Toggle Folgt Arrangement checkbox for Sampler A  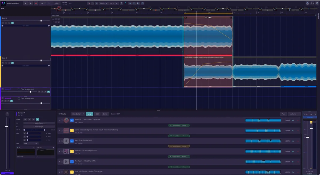(x=19, y=89)
